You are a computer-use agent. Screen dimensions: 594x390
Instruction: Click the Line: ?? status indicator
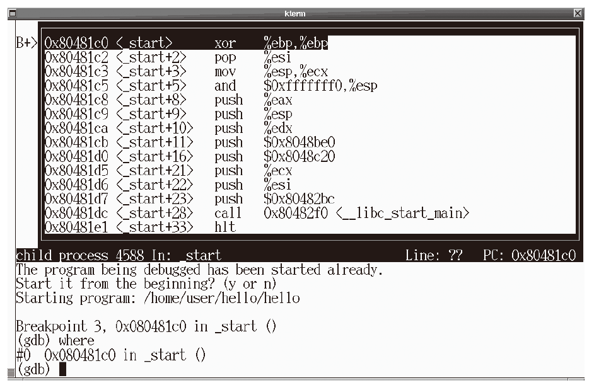(434, 255)
